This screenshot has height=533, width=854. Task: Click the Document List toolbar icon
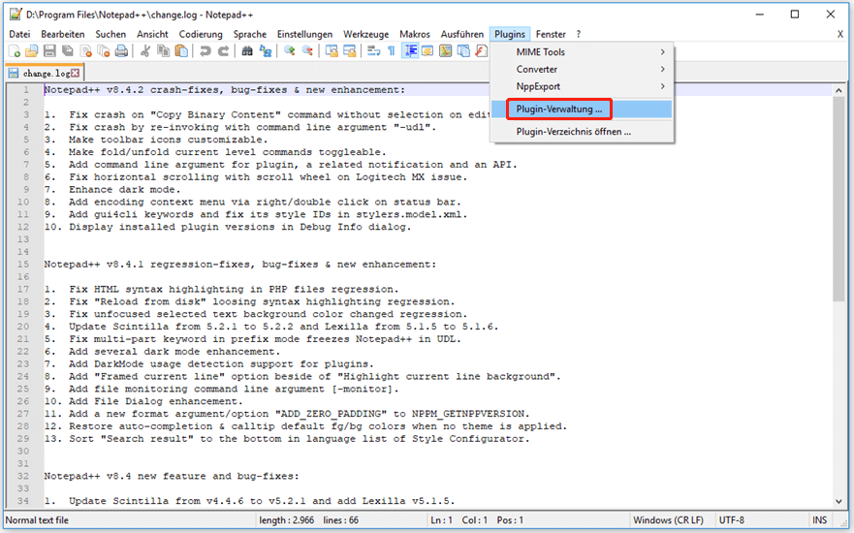point(463,51)
